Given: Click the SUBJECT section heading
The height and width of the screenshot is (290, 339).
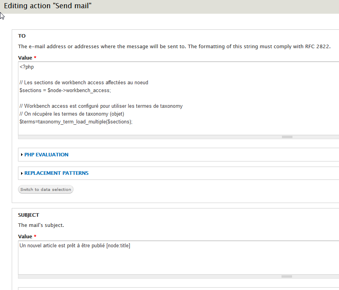Looking at the screenshot, I should point(29,215).
